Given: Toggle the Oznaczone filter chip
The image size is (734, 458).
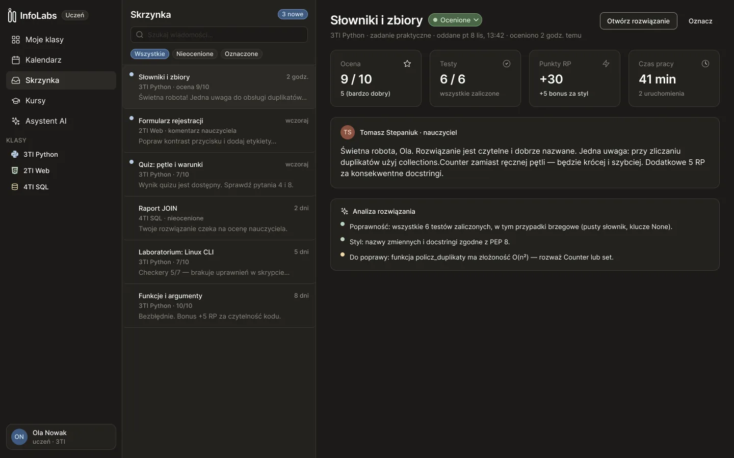Looking at the screenshot, I should pyautogui.click(x=242, y=54).
